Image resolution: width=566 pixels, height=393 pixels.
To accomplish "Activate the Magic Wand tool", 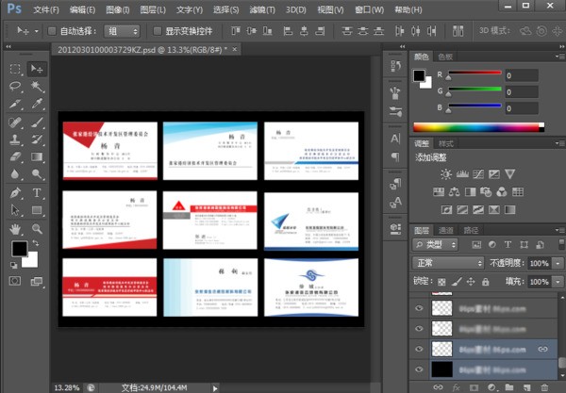I will pyautogui.click(x=37, y=87).
